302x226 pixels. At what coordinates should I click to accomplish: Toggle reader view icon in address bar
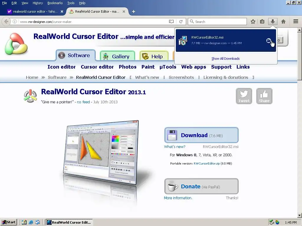pyautogui.click(x=171, y=21)
